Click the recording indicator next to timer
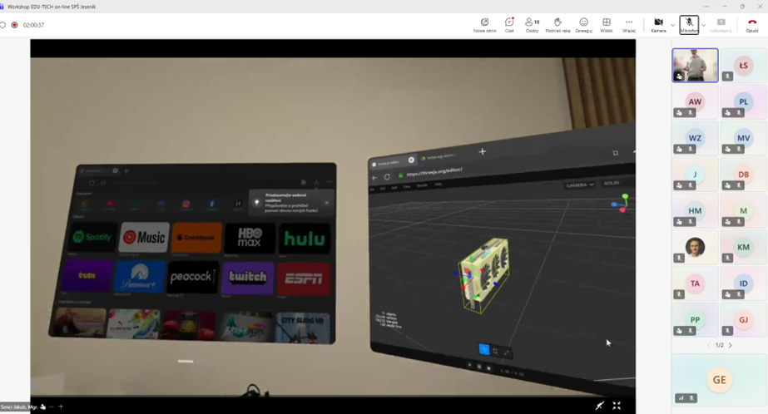This screenshot has height=414, width=768. (14, 25)
